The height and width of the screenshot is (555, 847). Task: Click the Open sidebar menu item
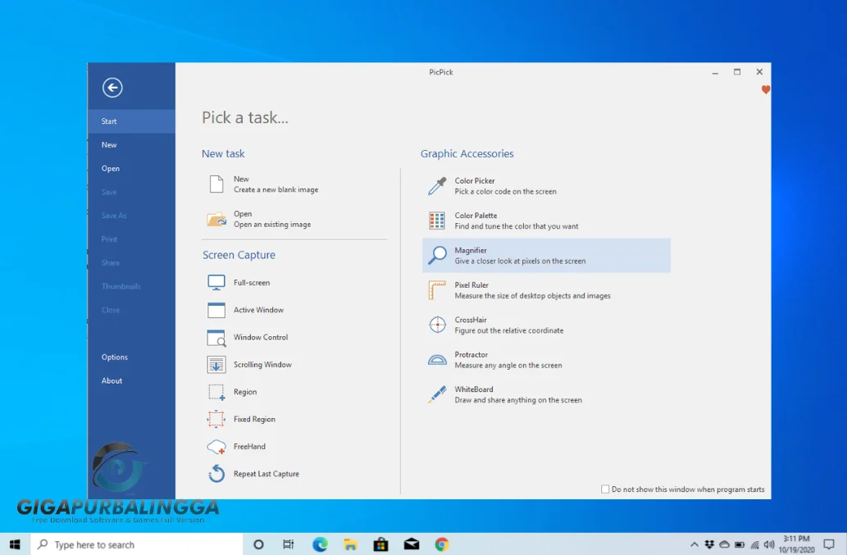coord(111,169)
